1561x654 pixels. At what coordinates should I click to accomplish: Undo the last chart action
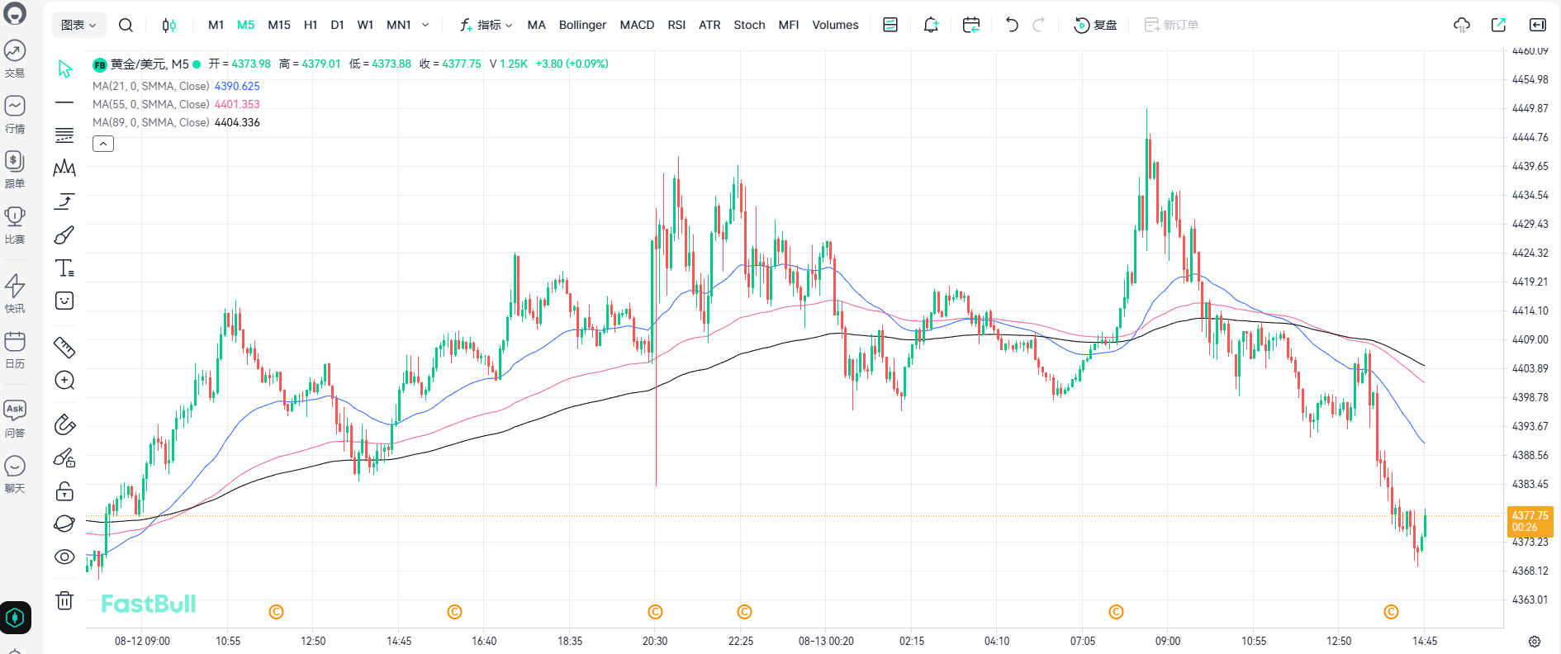(1012, 25)
